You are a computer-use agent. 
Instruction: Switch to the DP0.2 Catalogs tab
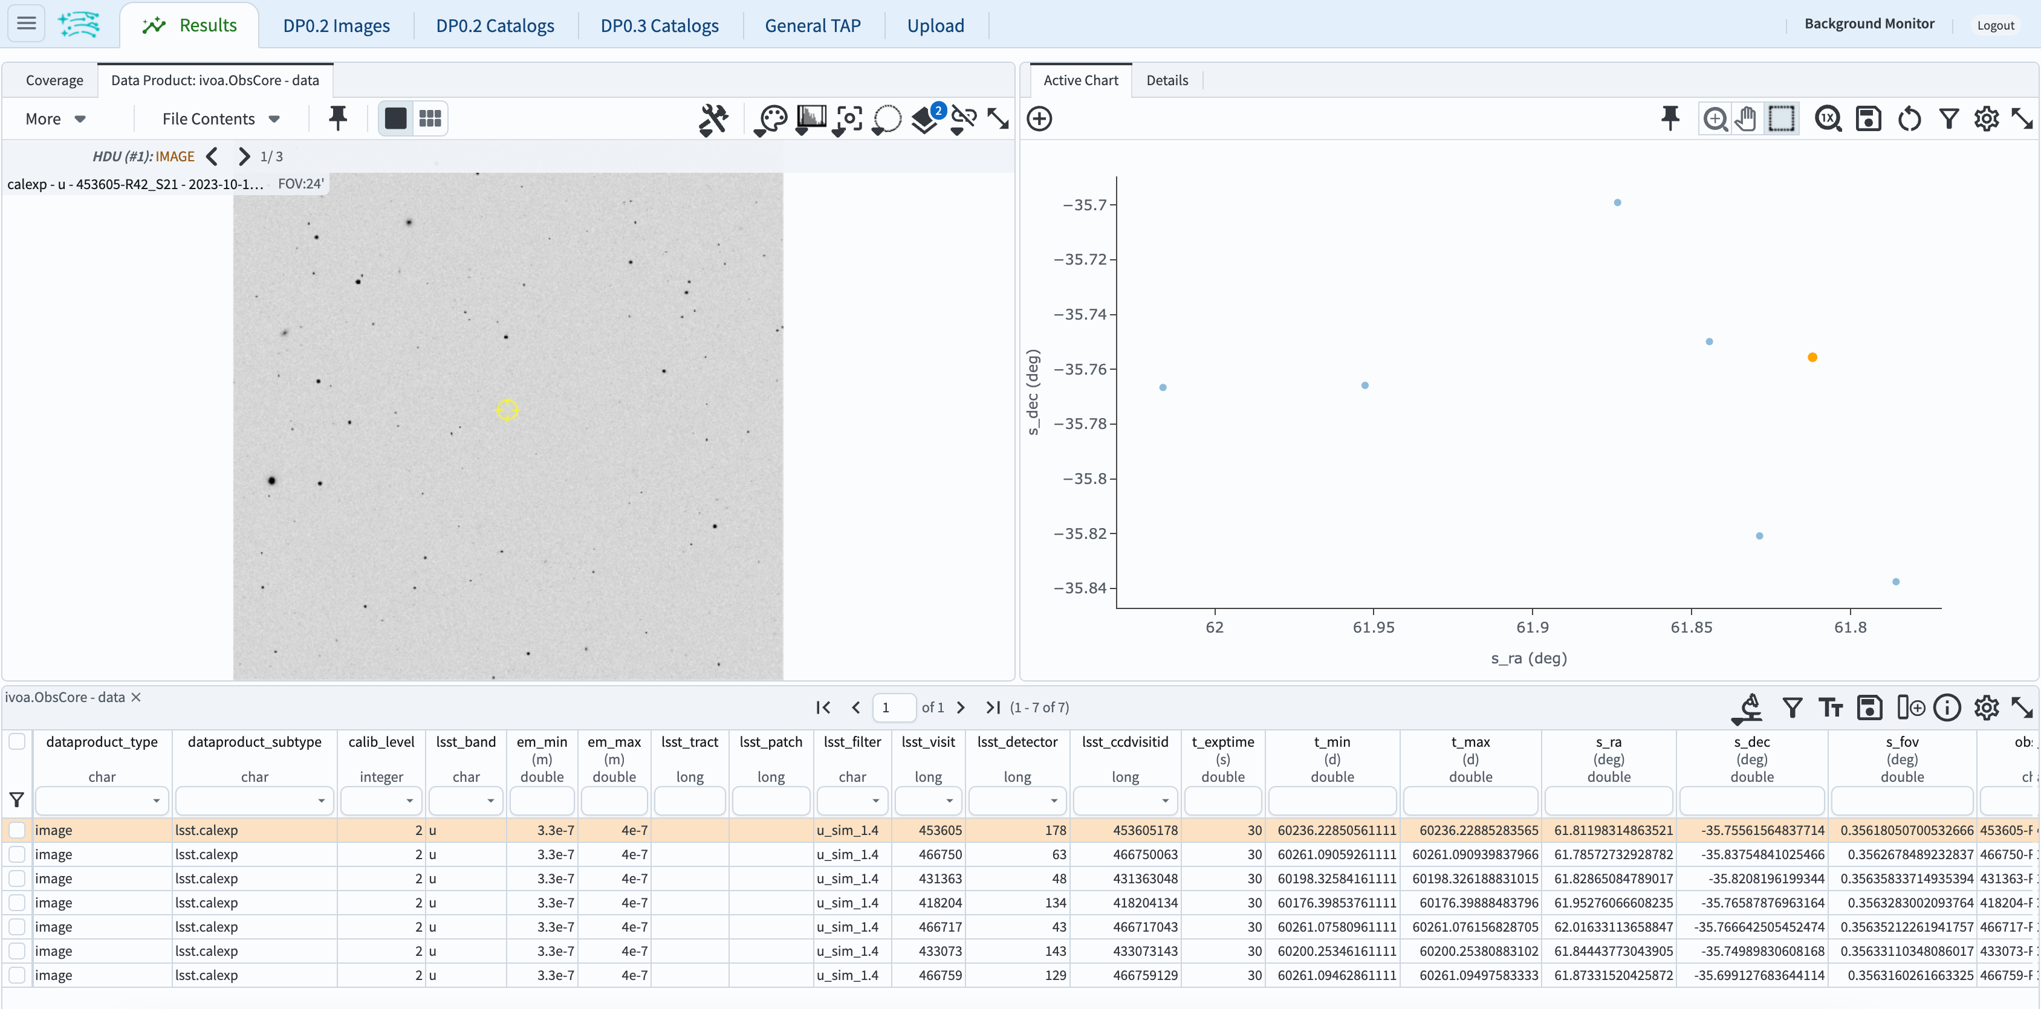click(495, 25)
